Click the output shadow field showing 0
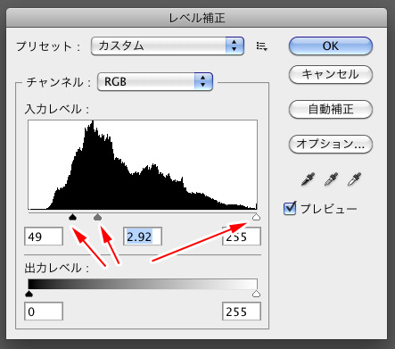Viewport: 395px width, 349px height. coord(44,312)
